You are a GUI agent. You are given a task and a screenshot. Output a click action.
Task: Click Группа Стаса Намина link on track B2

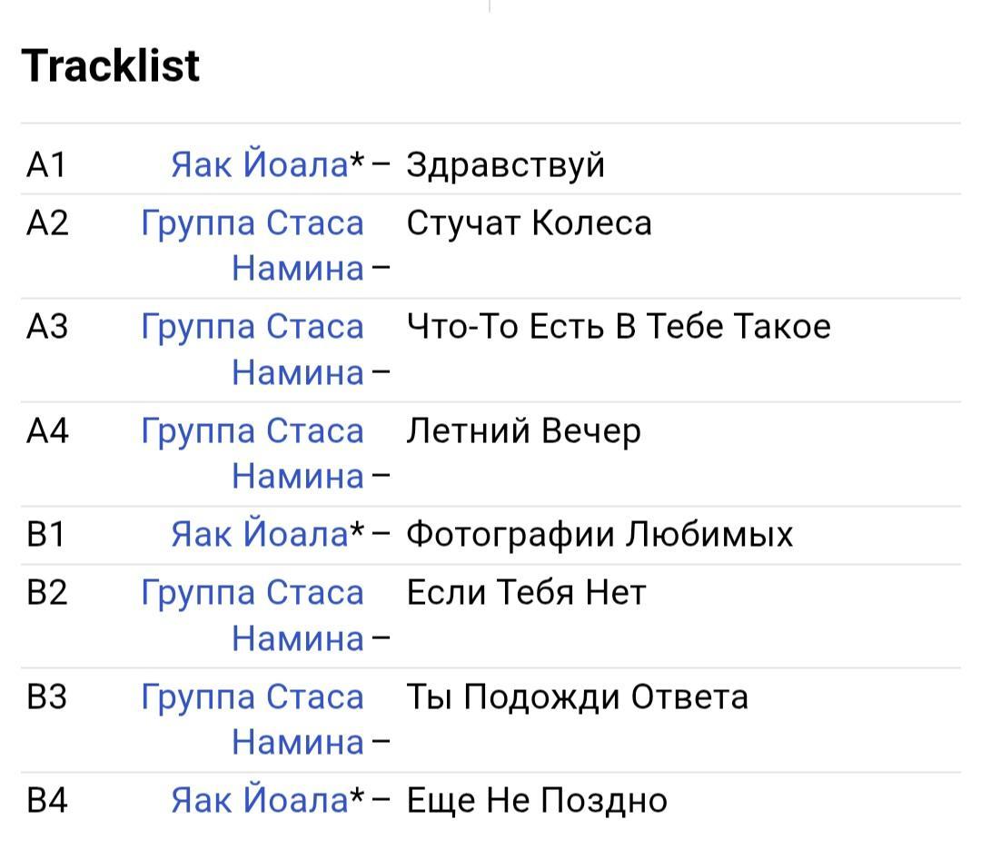[x=253, y=593]
